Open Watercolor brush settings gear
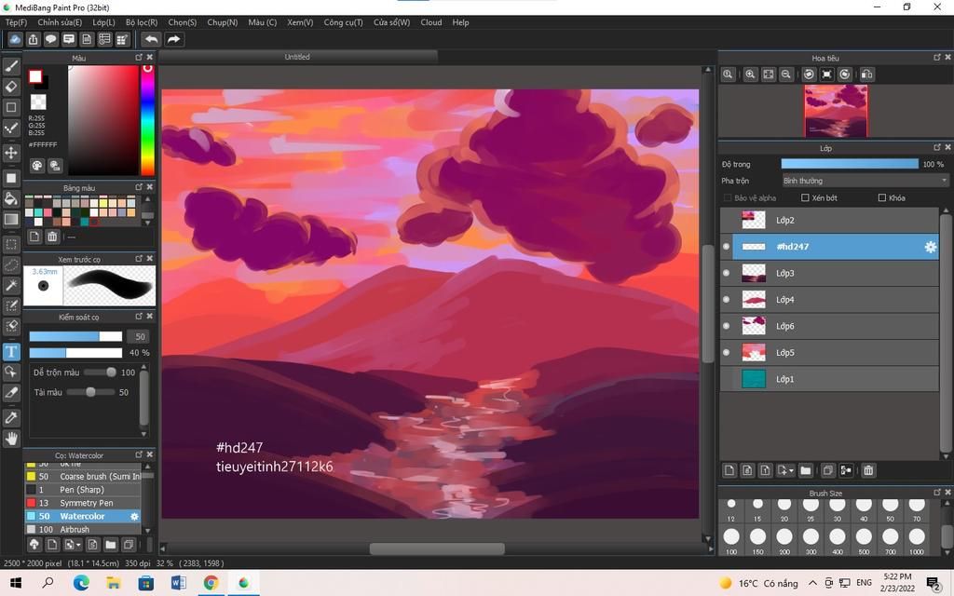Screen dimensions: 954x596 (134, 516)
